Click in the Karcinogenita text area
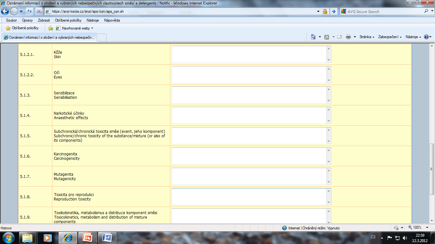435x244 pixels. [251, 156]
